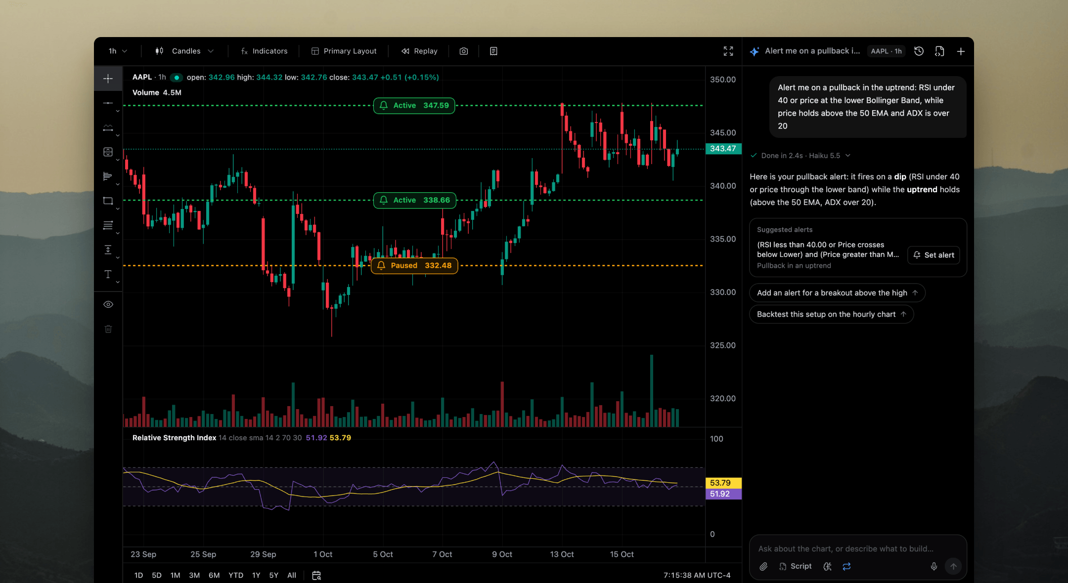Focus the Ask about the chart input field
This screenshot has height=583, width=1068.
coord(858,549)
